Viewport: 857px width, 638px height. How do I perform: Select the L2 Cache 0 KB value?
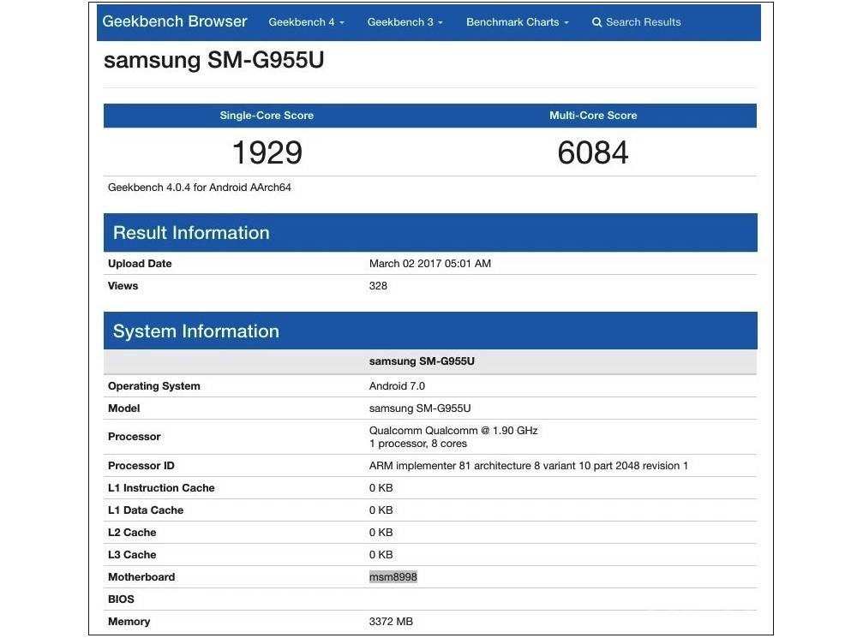tap(381, 533)
